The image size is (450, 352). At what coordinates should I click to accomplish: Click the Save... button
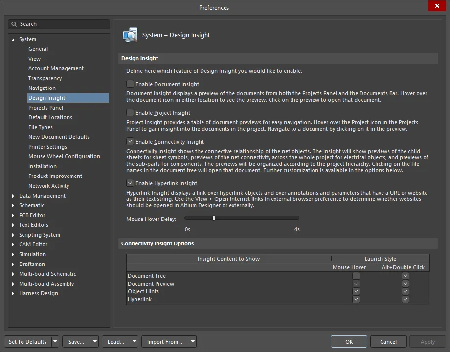(77, 342)
